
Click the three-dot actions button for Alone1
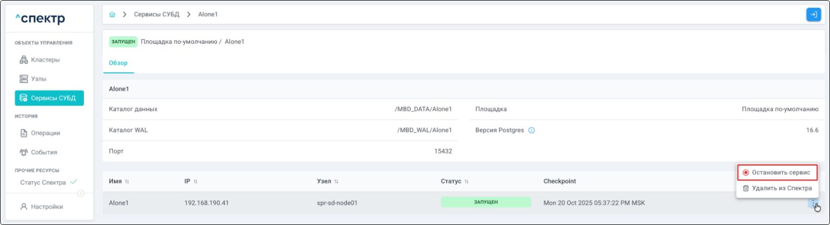(813, 203)
